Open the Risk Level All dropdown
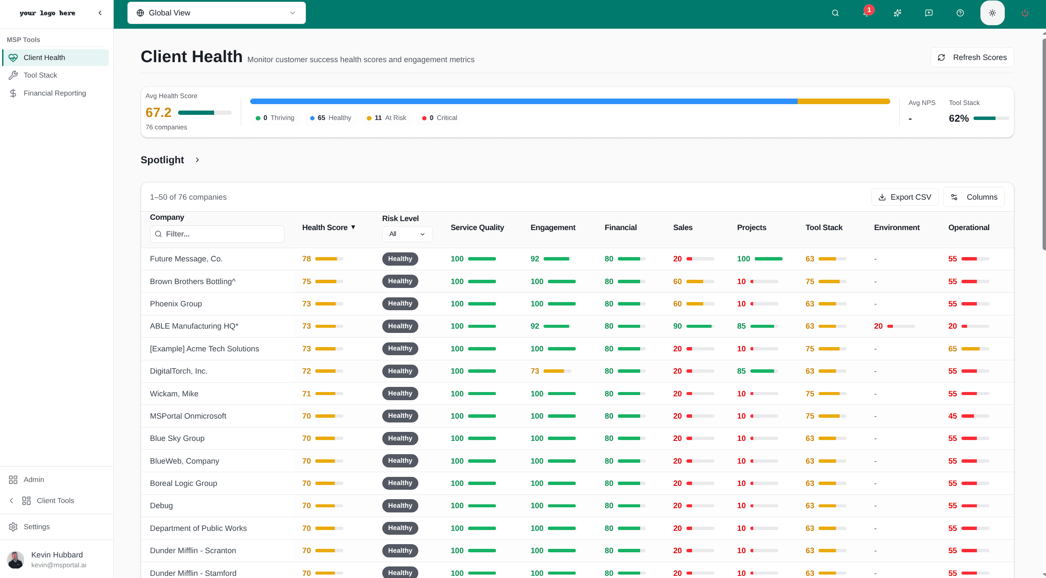 407,234
